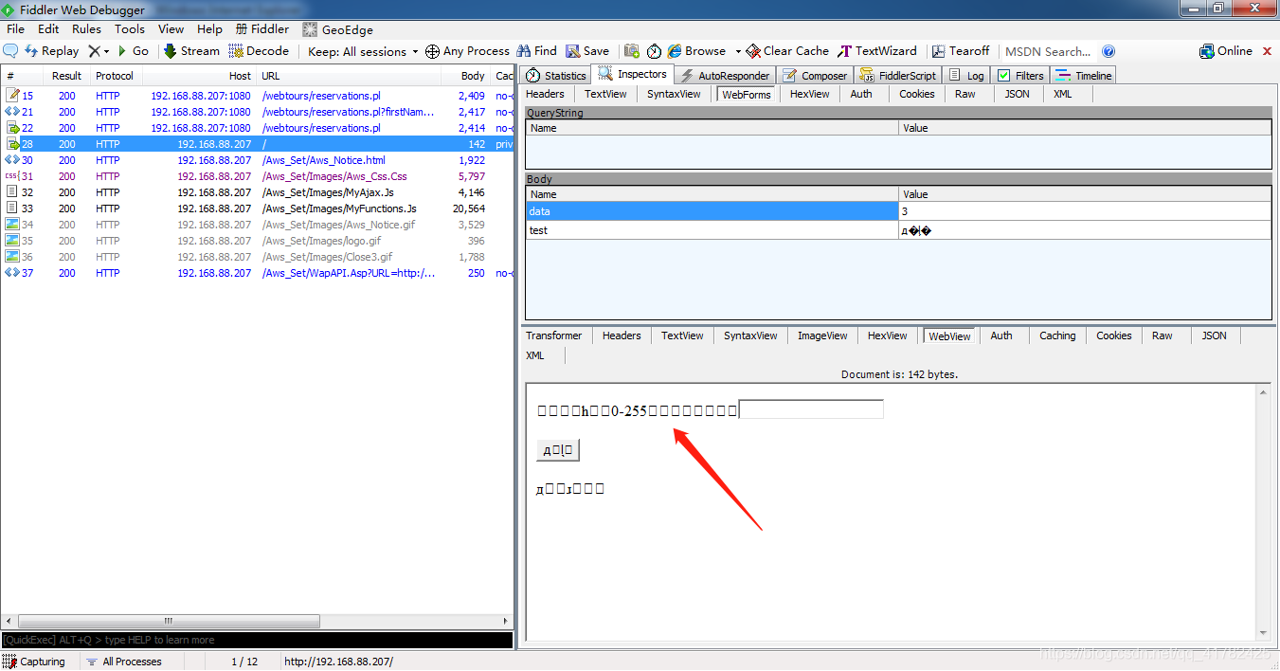Select request Headers inspector tab

pyautogui.click(x=545, y=94)
